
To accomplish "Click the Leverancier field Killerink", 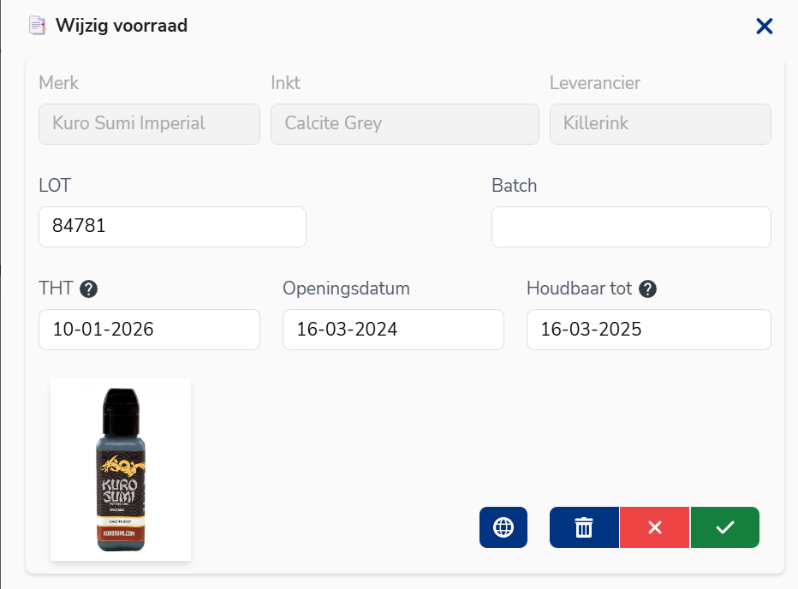I will 659,123.
